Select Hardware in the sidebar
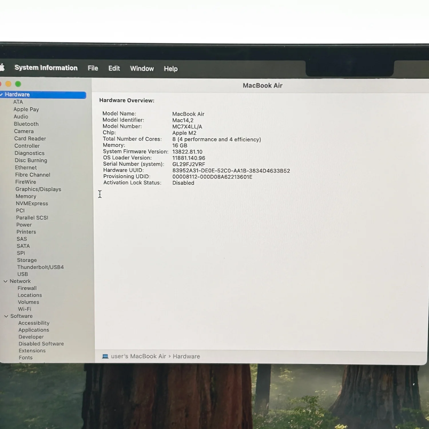This screenshot has width=429, height=429. click(43, 95)
